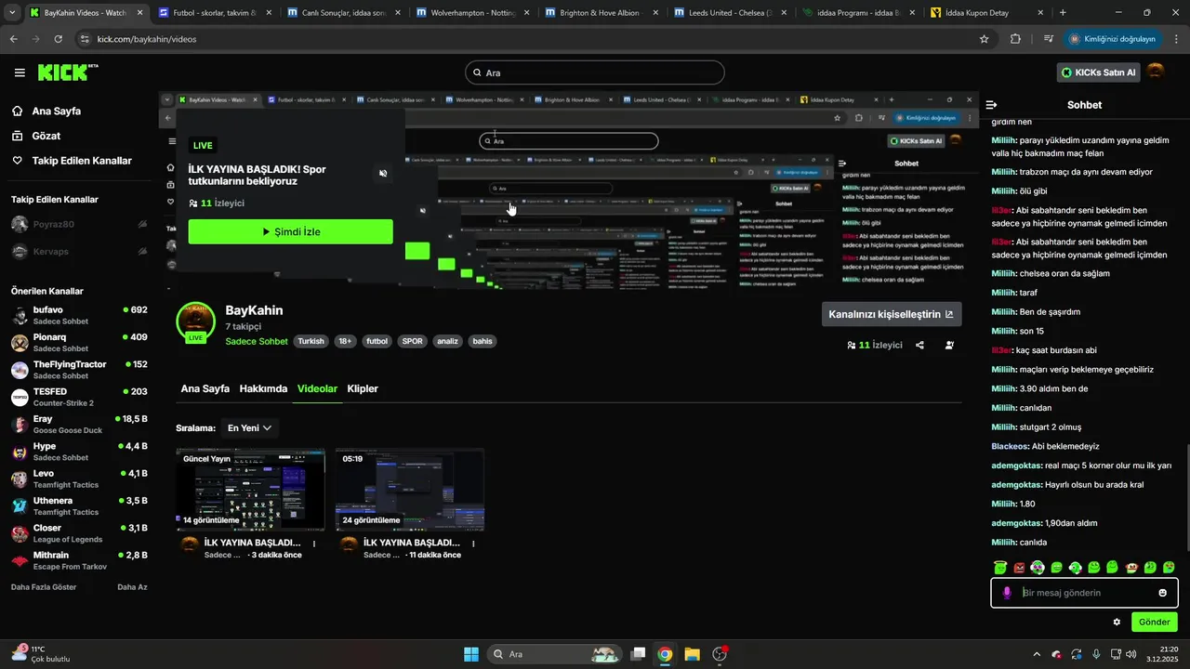Open recommended channel bufavo
Image resolution: width=1190 pixels, height=669 pixels.
point(79,315)
